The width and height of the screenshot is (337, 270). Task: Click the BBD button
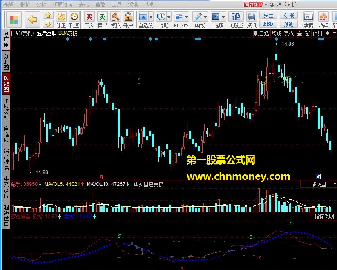(268, 24)
